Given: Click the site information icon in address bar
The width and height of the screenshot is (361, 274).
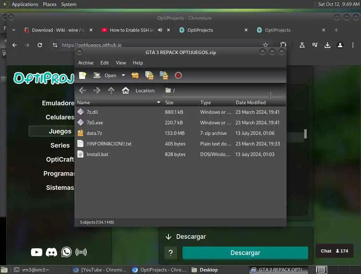Looking at the screenshot, I should 55,45.
